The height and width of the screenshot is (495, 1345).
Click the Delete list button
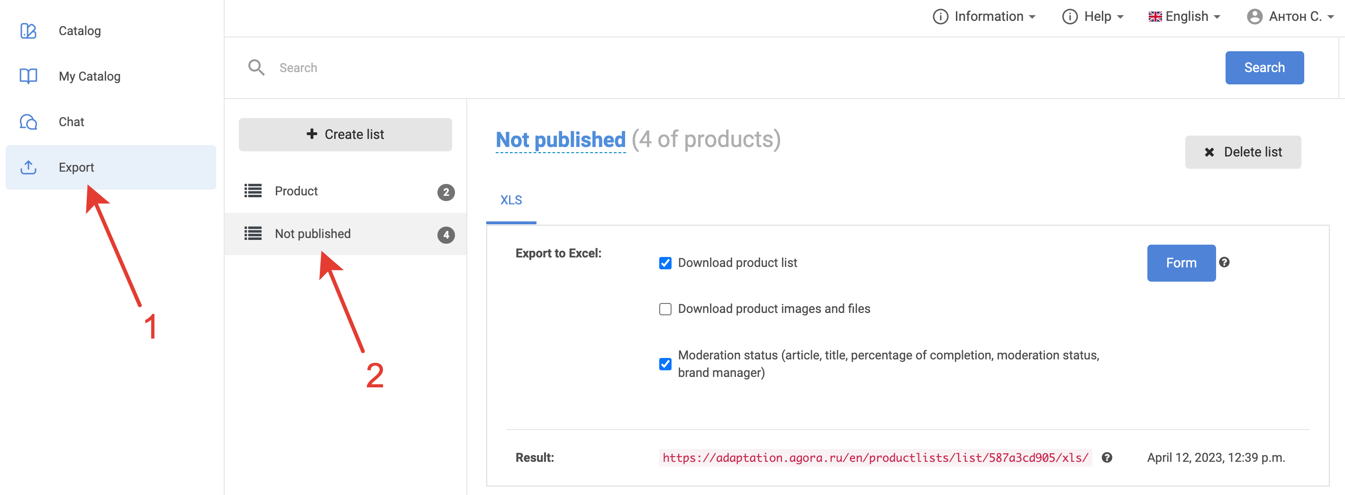[x=1242, y=152]
